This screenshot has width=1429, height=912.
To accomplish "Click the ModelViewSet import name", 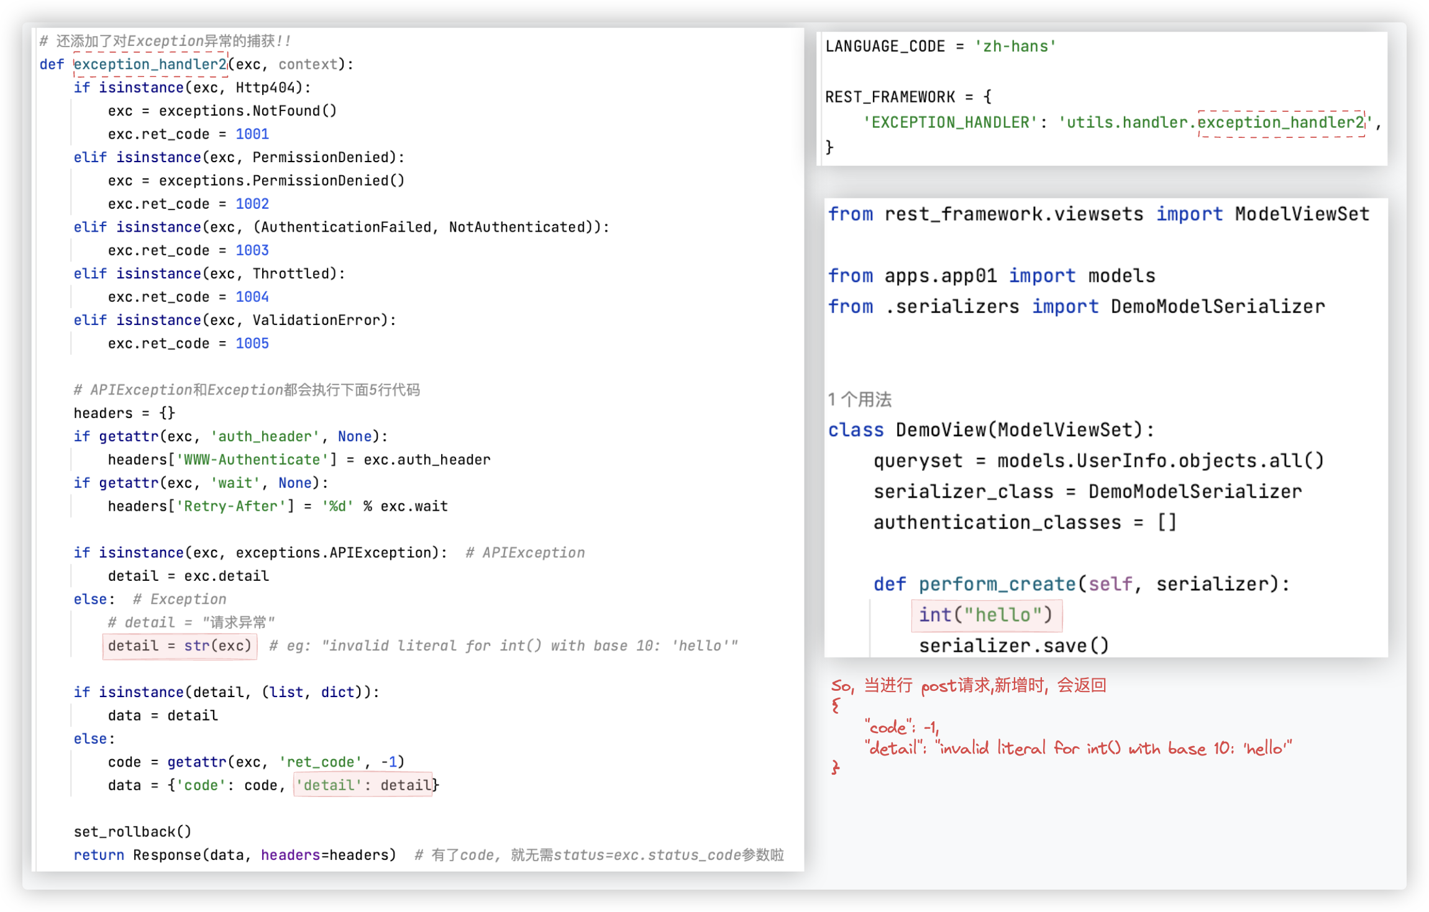I will [1302, 214].
